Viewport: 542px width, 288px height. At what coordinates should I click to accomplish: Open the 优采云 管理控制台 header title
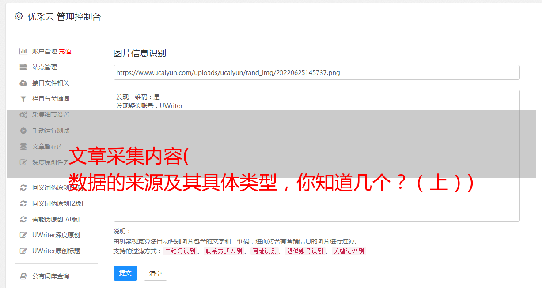(x=64, y=17)
